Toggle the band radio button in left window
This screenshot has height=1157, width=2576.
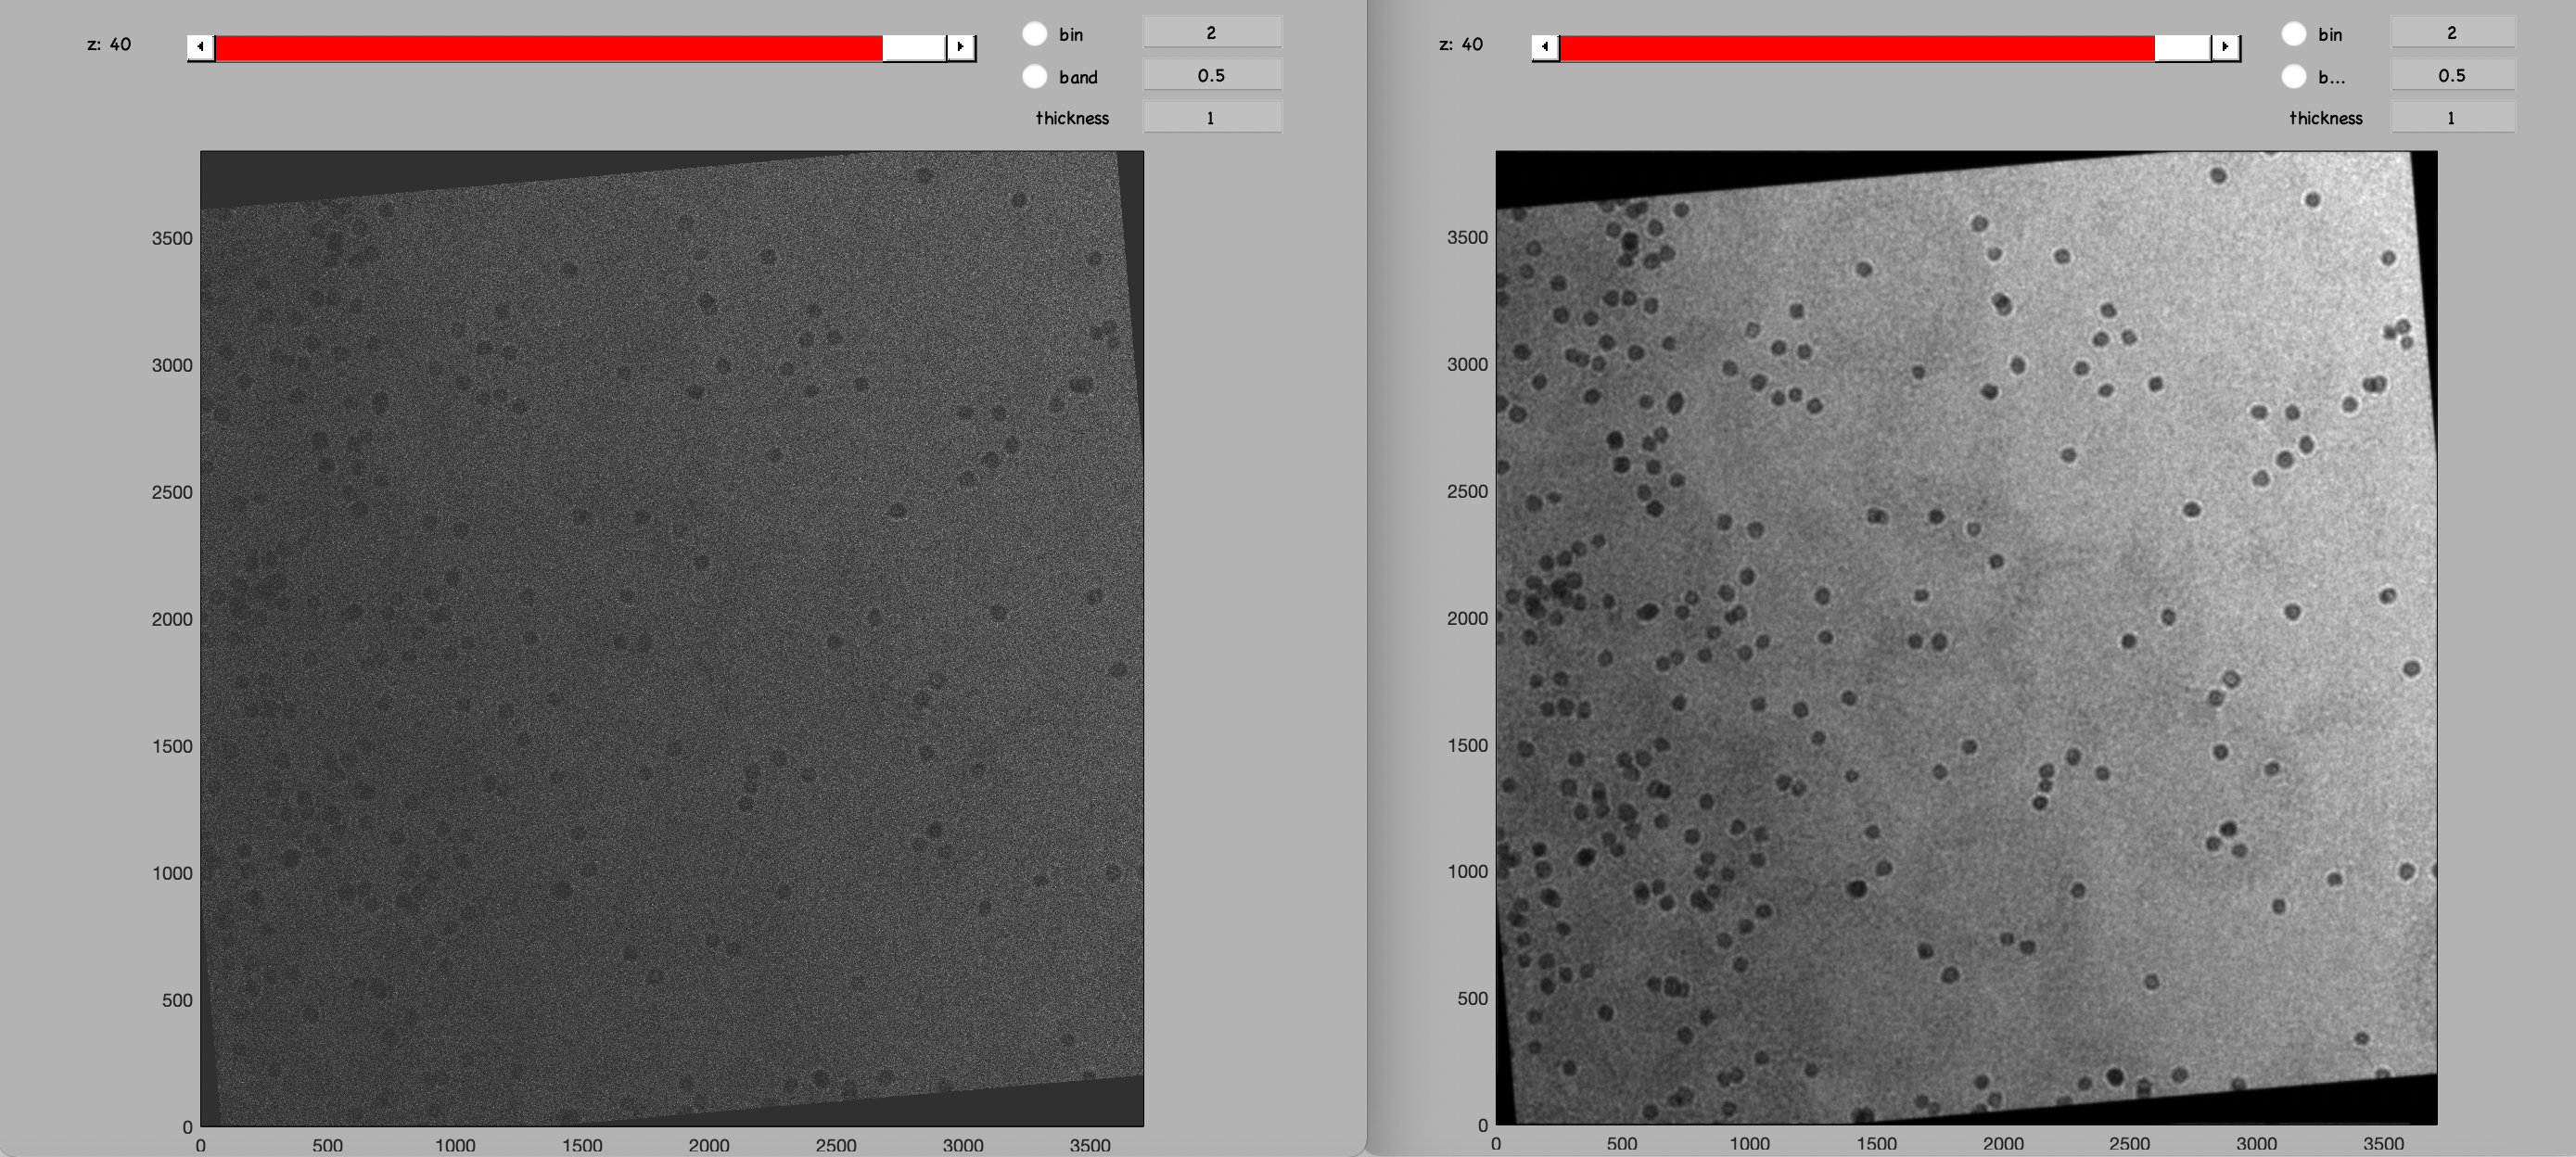(x=1035, y=76)
